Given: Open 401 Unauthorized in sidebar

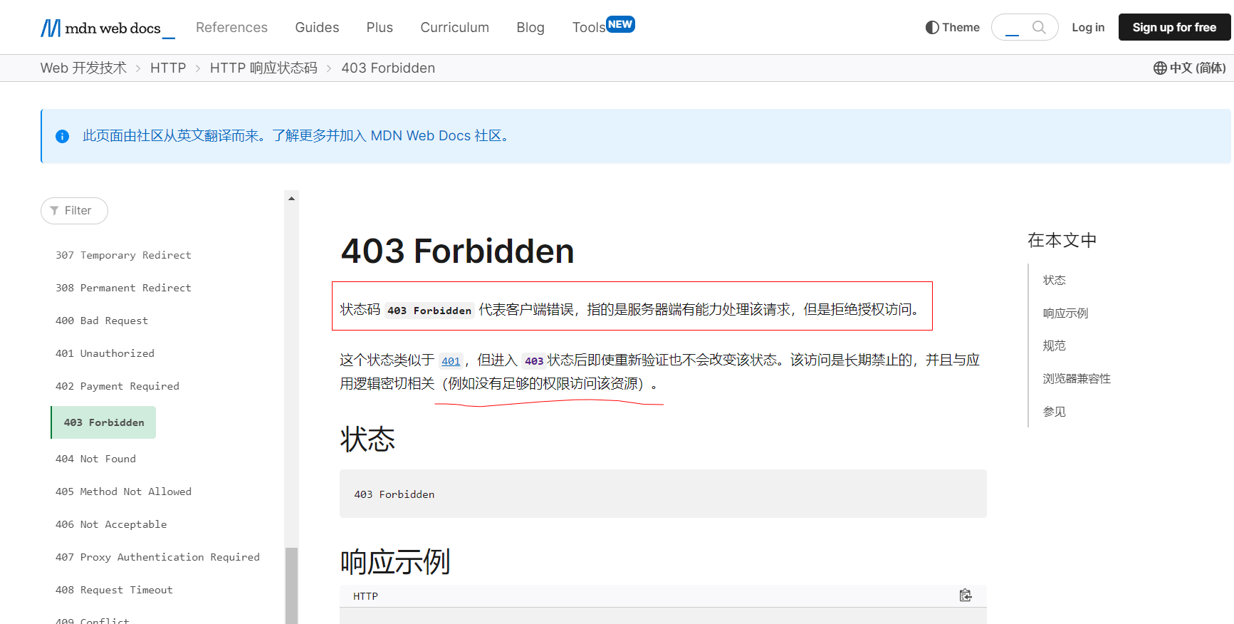Looking at the screenshot, I should coord(105,353).
